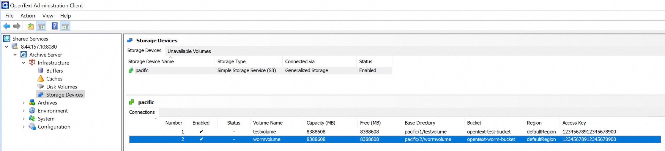Expand the System node
Screen dimensions: 665x151
(x=23, y=119)
